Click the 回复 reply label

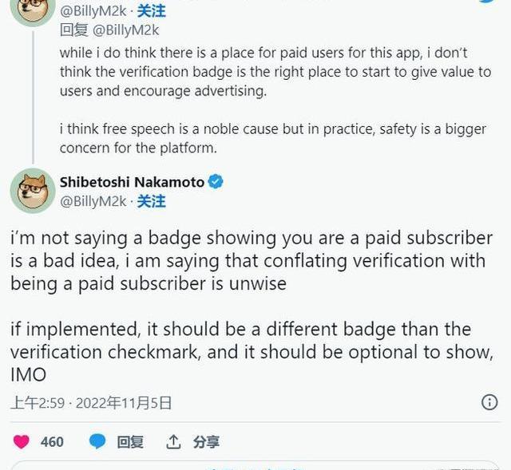pos(130,441)
